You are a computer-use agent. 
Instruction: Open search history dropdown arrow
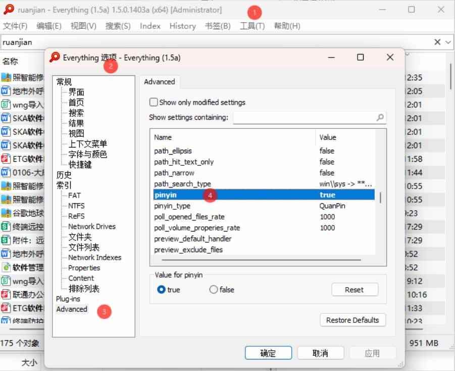pos(448,42)
